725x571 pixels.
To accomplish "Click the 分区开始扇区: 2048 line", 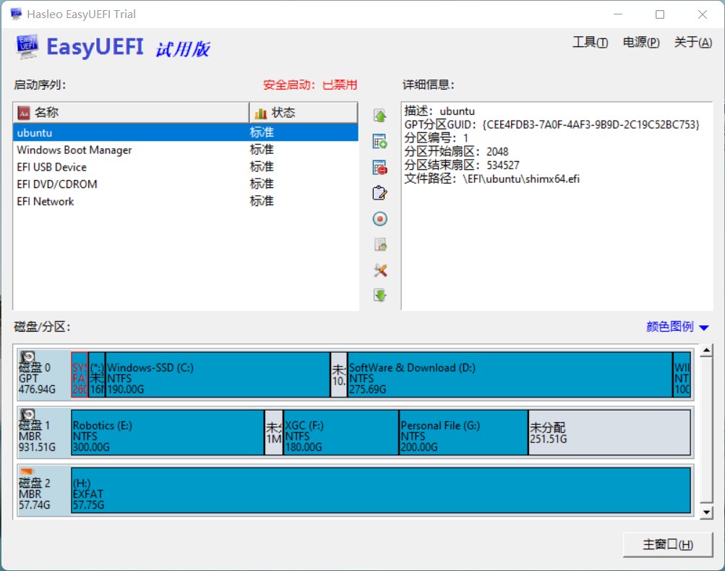I will coord(456,152).
